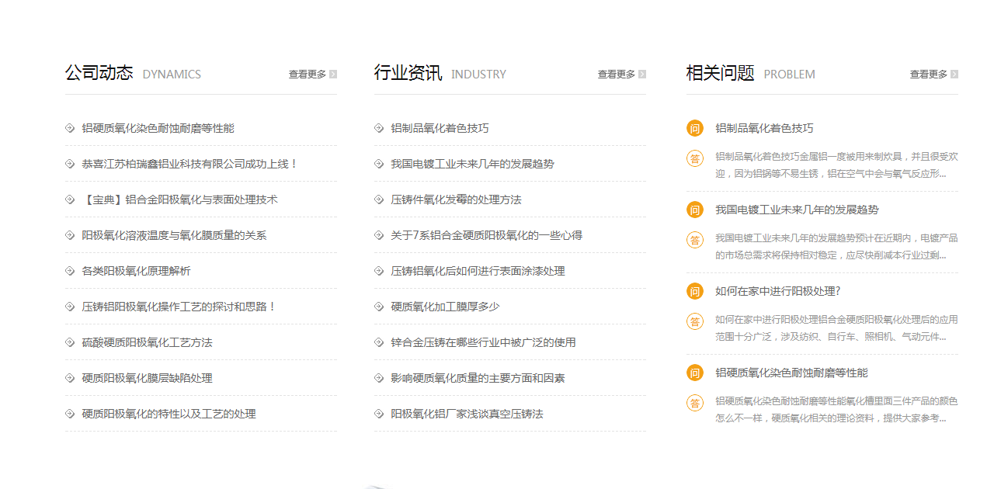Open article 锌合金压铸在哪些行业中被广泛的使用

click(x=483, y=342)
